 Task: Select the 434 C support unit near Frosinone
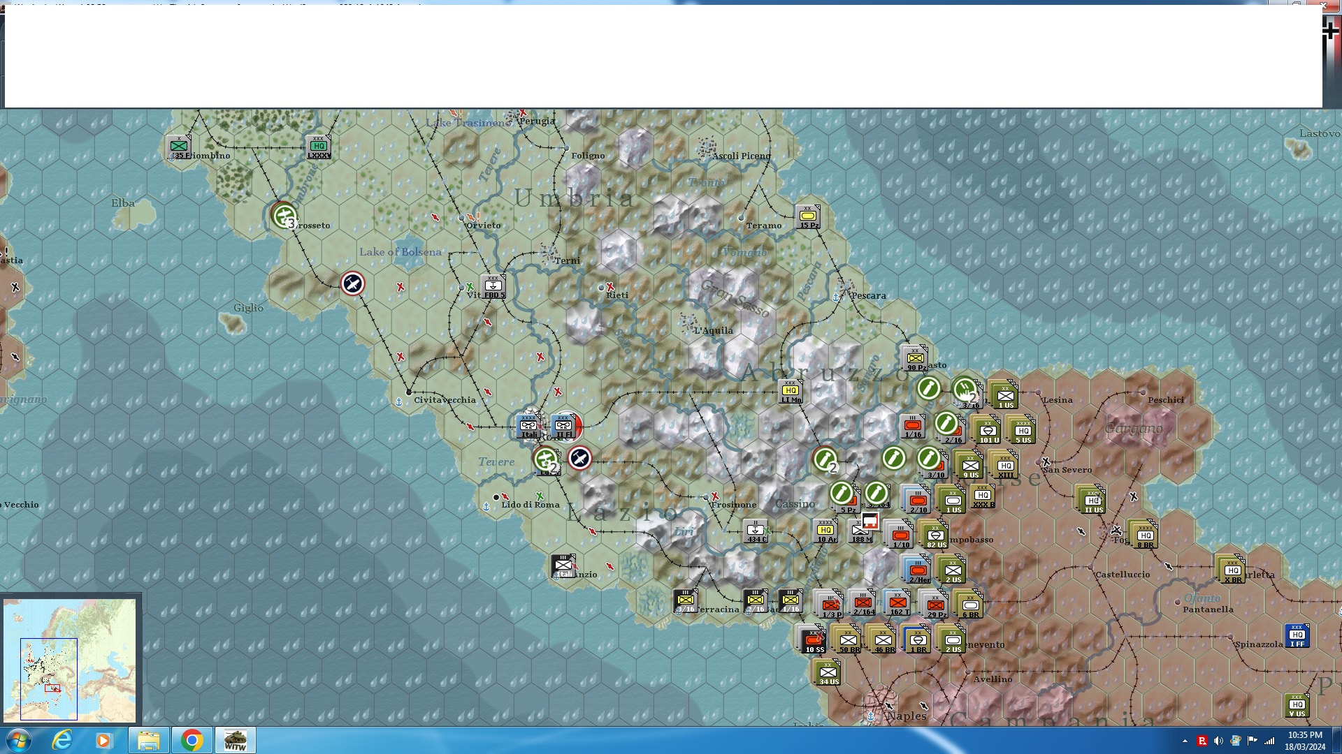click(755, 531)
